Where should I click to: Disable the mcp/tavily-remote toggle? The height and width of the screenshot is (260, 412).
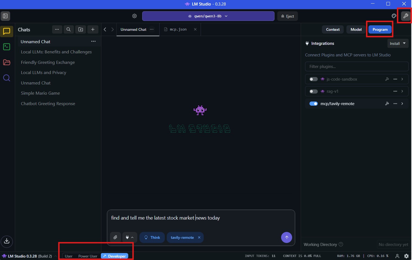coord(313,104)
